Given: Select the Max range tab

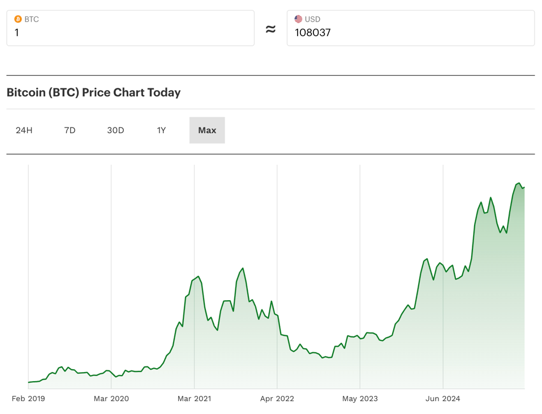Looking at the screenshot, I should click(207, 130).
